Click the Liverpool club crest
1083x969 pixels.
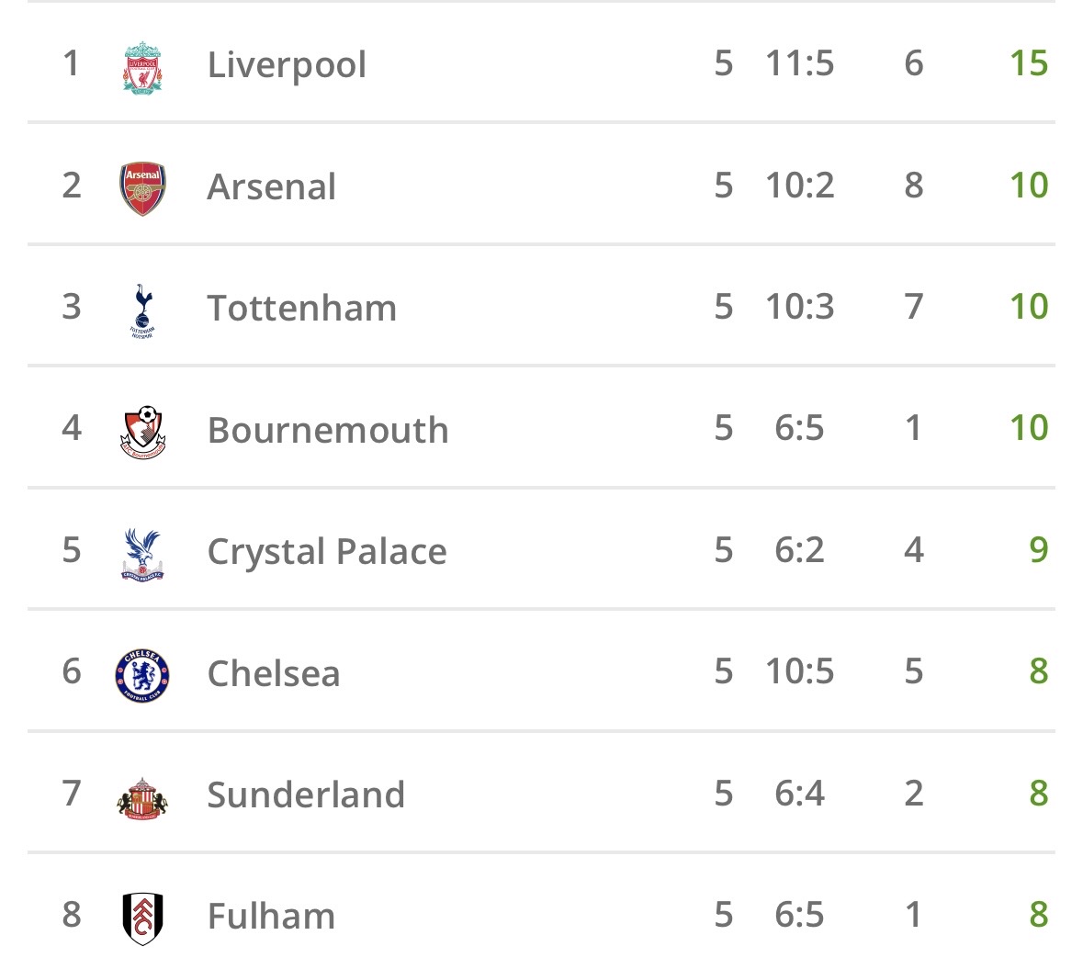pyautogui.click(x=142, y=66)
